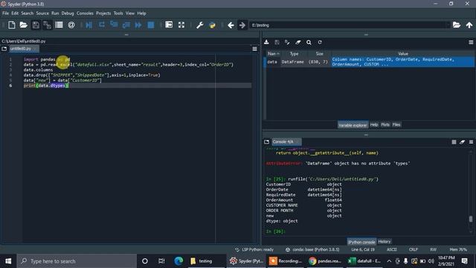The height and width of the screenshot is (268, 476).
Task: Open file using toolbar folder icon
Action: pos(23,25)
